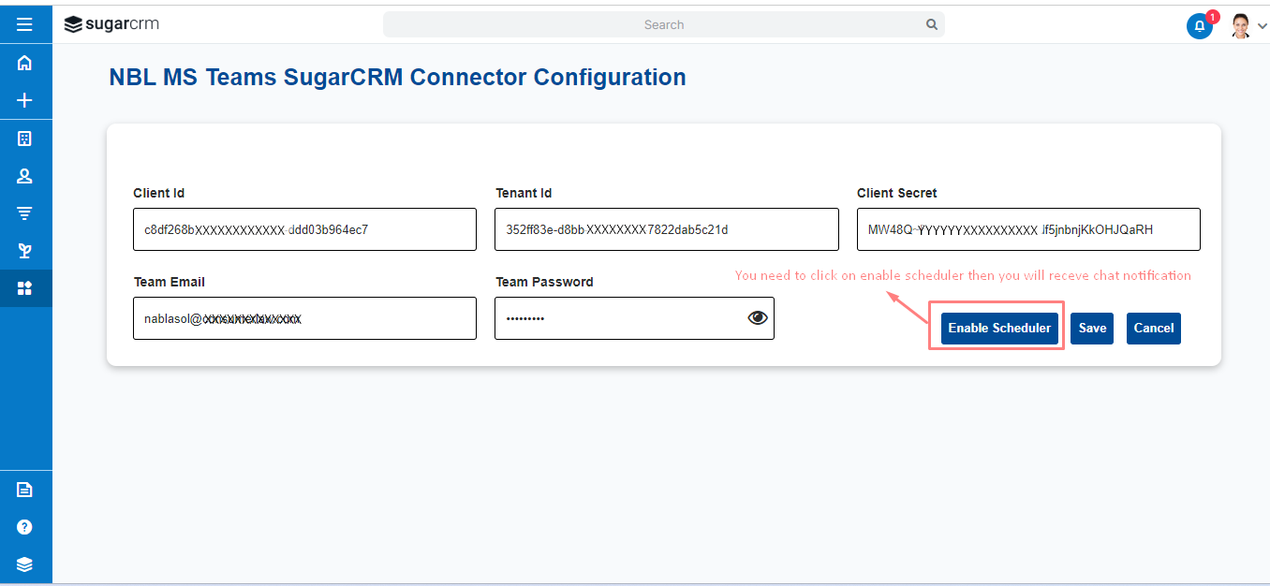Click the Enable Scheduler button
Image resolution: width=1270 pixels, height=586 pixels.
(x=999, y=328)
